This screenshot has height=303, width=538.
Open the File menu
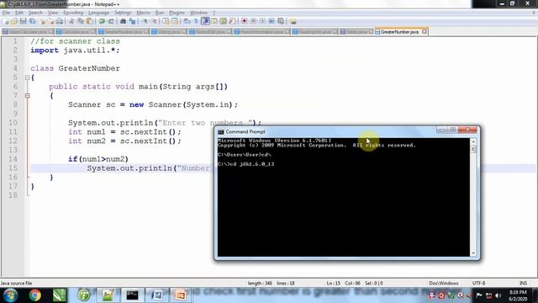pos(6,13)
